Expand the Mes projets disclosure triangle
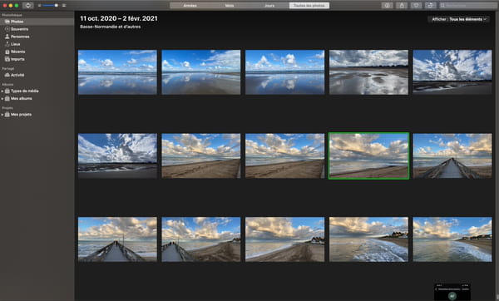 coord(2,115)
